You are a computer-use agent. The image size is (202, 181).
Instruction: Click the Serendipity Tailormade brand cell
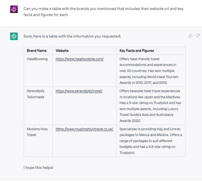coord(36,94)
